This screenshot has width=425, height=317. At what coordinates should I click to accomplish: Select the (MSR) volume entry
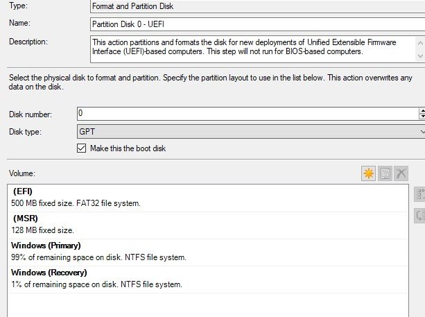(208, 225)
